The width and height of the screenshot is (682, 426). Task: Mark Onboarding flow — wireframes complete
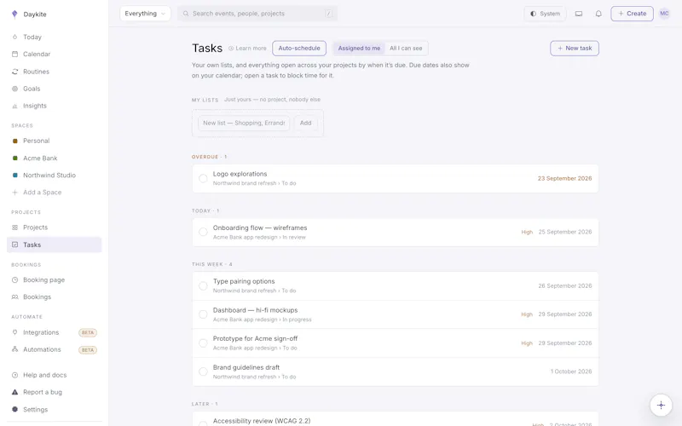tap(203, 232)
